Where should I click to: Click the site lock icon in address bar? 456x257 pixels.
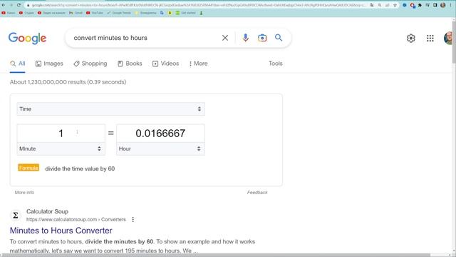click(28, 5)
